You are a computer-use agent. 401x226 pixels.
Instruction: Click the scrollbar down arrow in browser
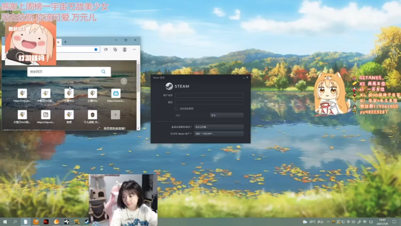(138, 128)
